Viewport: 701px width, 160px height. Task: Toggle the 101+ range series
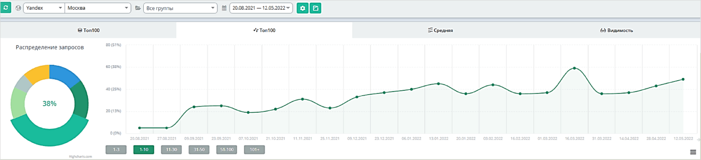pos(255,149)
